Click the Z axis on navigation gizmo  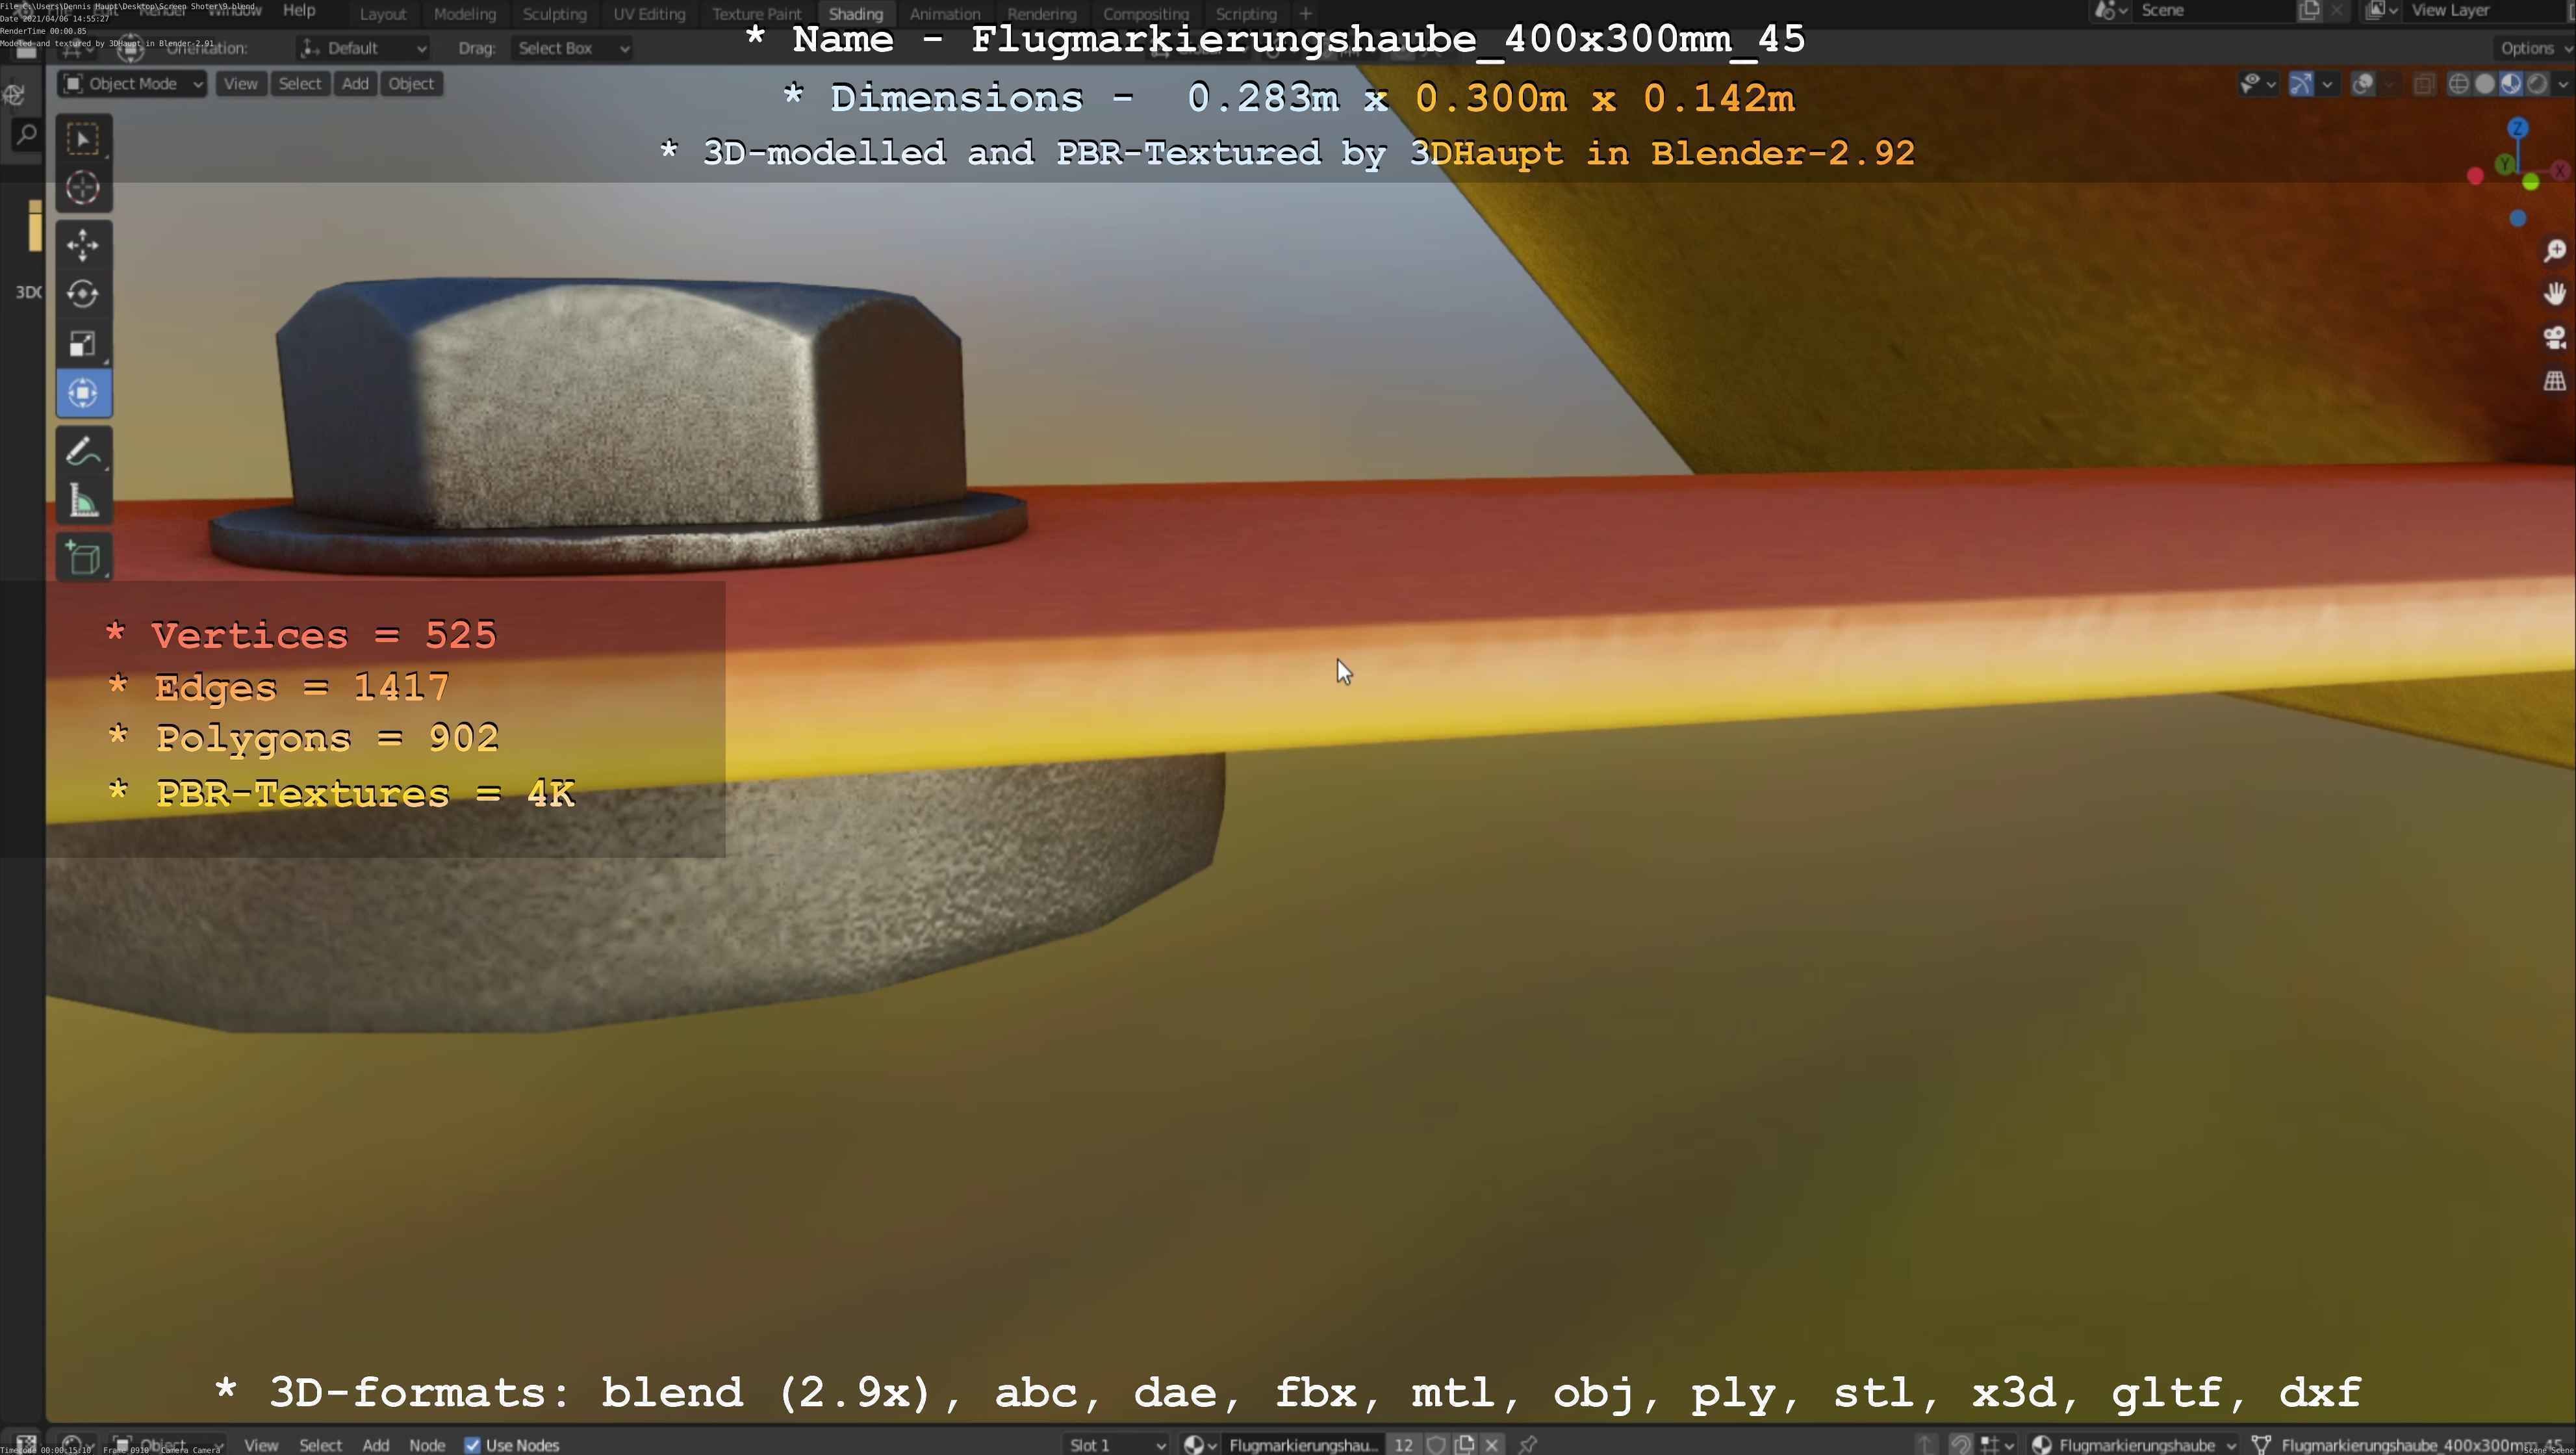(x=2518, y=128)
